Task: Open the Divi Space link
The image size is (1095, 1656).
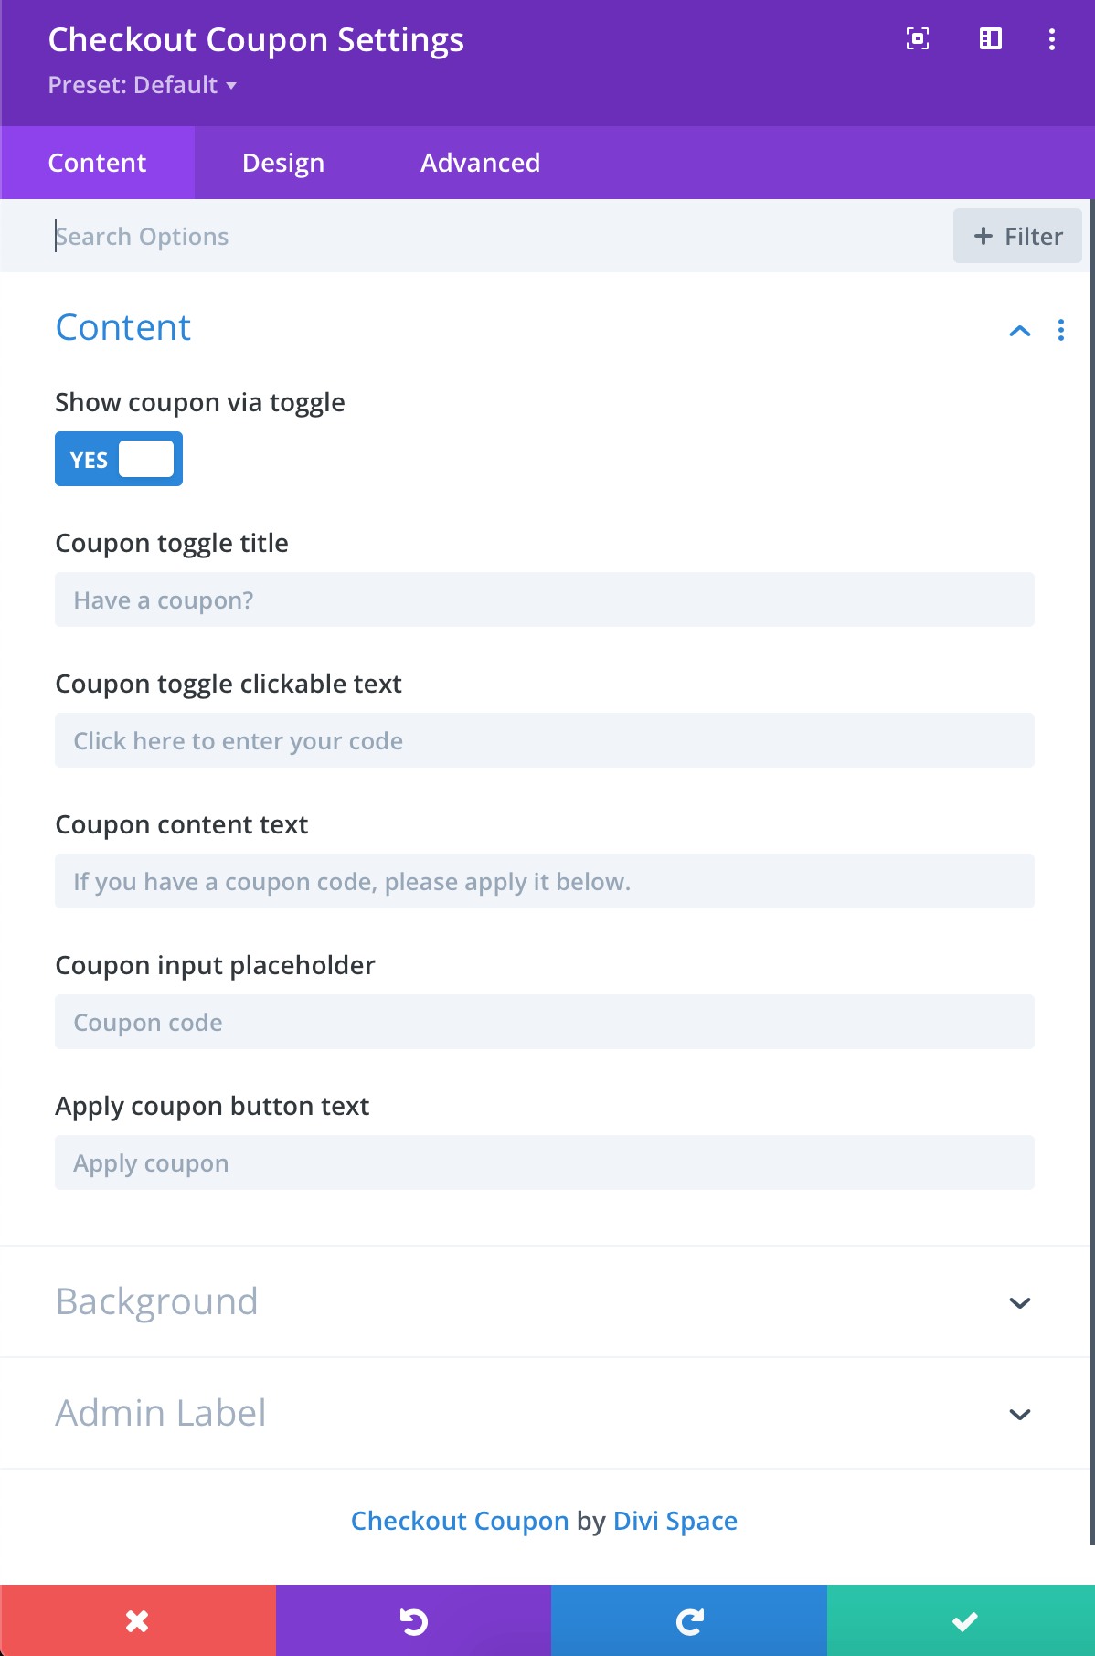Action: point(675,1521)
